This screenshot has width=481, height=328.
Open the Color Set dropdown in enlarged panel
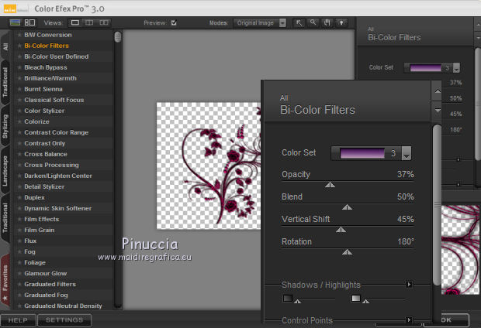(x=406, y=153)
